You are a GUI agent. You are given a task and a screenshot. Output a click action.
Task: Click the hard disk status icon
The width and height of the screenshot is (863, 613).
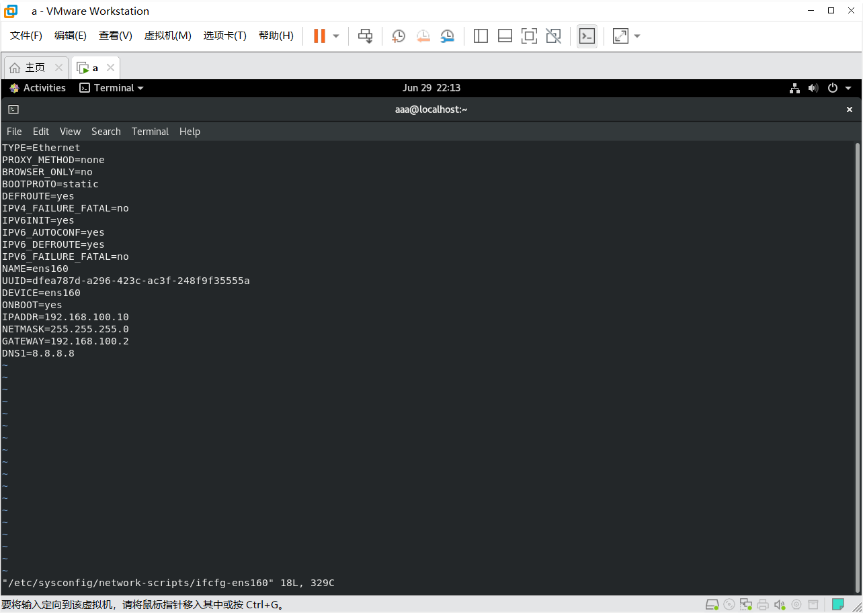point(713,605)
